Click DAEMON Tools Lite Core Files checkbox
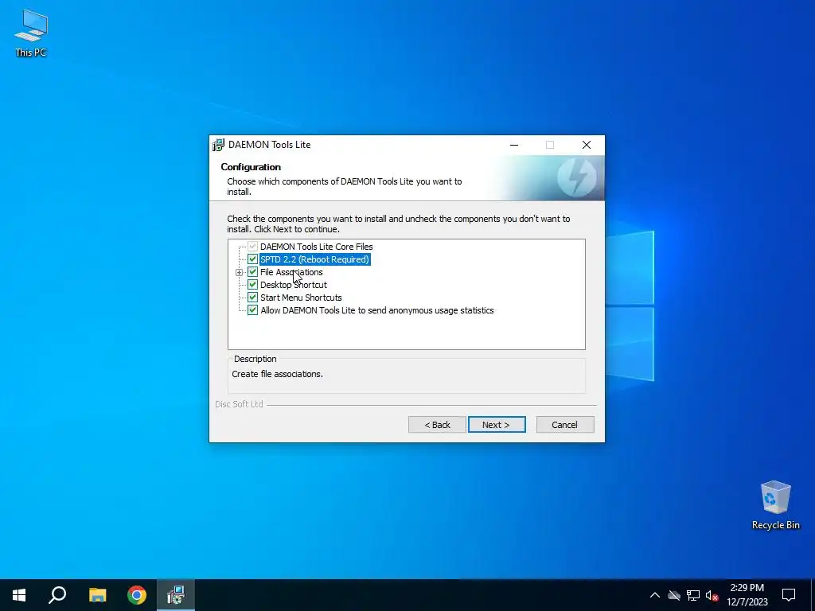This screenshot has width=815, height=611. [x=252, y=247]
